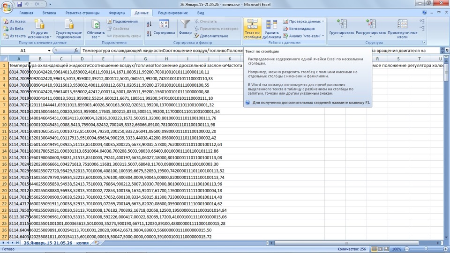Adjust the zoom slider handle

pos(426,249)
